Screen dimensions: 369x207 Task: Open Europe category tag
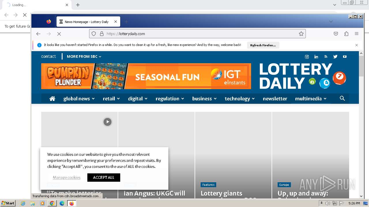[x=284, y=185]
